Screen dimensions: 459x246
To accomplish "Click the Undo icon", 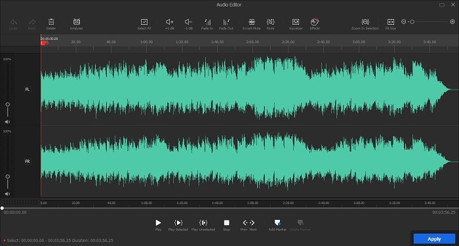I will click(x=14, y=22).
